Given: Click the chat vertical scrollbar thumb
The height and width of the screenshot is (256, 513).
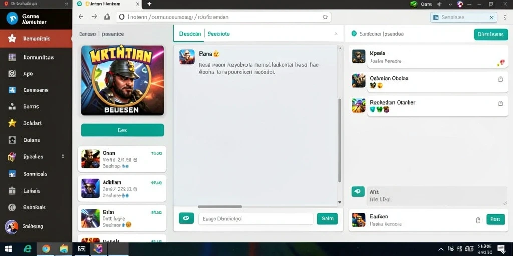Looking at the screenshot, I should tap(340, 140).
